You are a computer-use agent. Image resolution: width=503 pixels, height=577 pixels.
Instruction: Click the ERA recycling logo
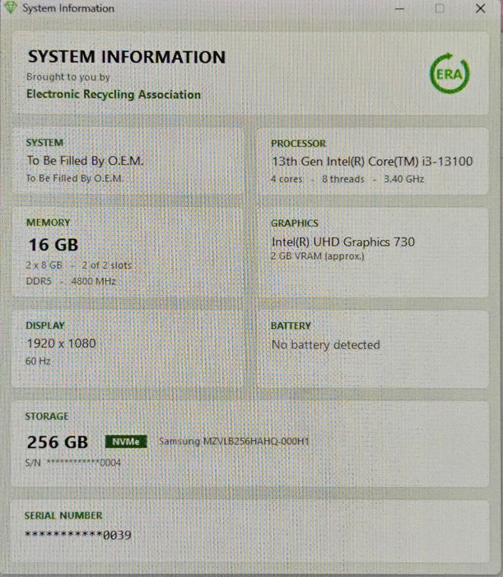click(x=449, y=73)
